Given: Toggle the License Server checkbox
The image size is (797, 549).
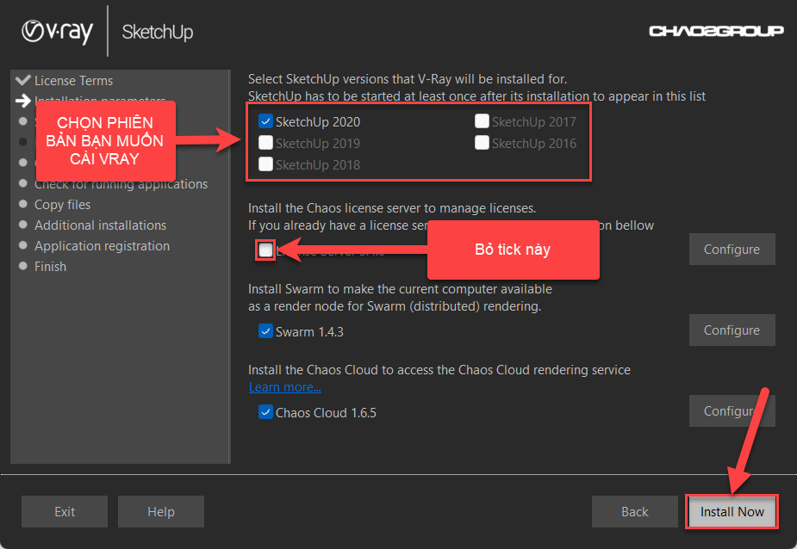Looking at the screenshot, I should (x=265, y=250).
